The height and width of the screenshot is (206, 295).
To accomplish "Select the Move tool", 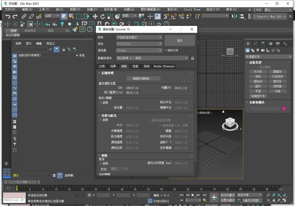I will coord(95,16).
